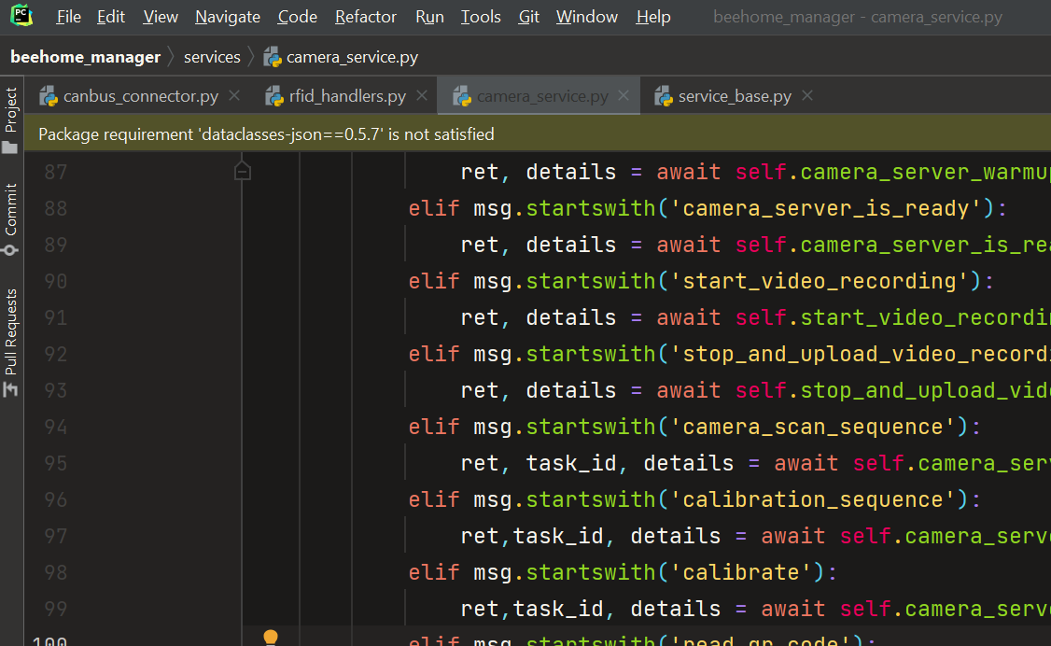Image resolution: width=1051 pixels, height=646 pixels.
Task: Open the Tools menu
Action: [481, 17]
